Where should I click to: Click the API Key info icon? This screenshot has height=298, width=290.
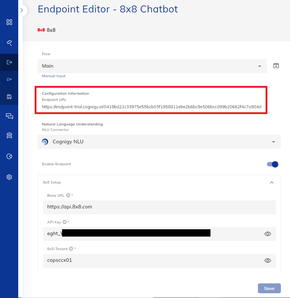(65, 222)
